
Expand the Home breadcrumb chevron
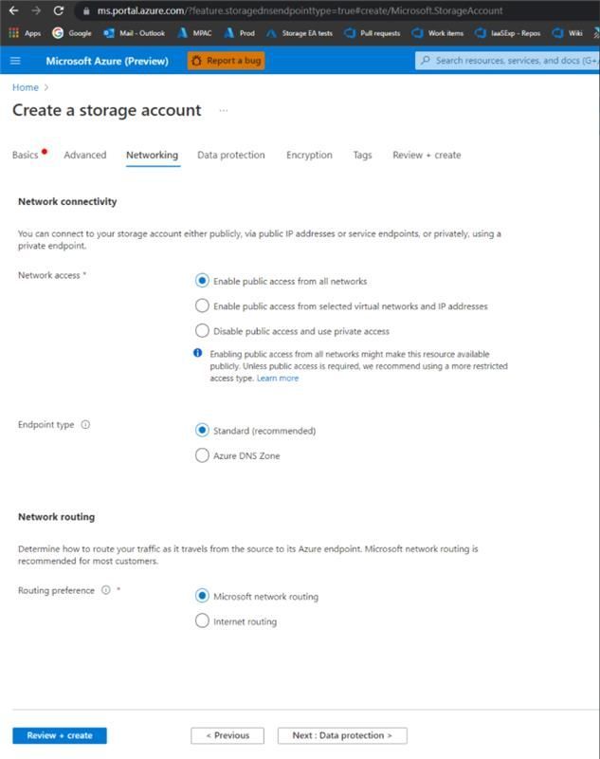coord(46,87)
